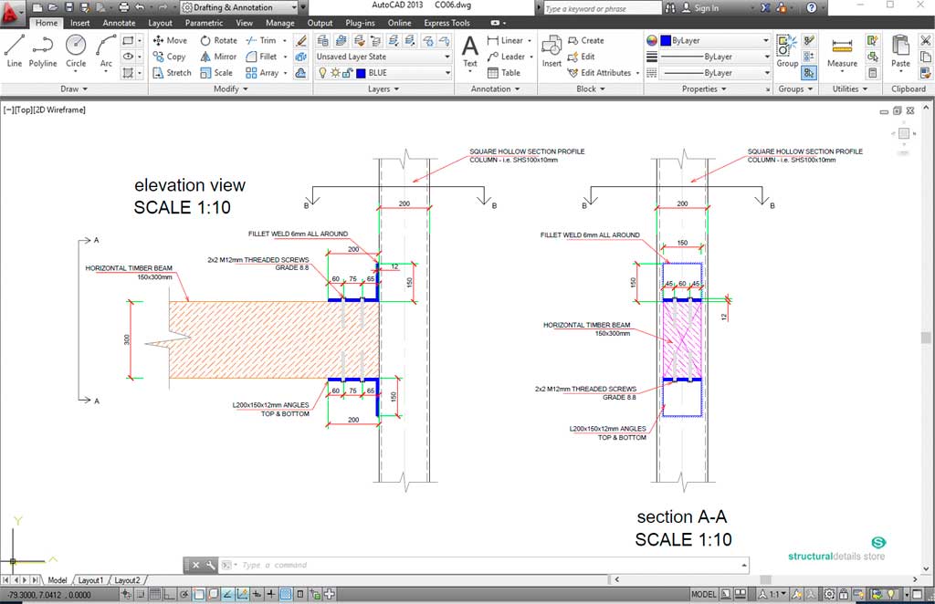Screen dimensions: 935x604
Task: Toggle Ortho mode on
Action: (170, 593)
